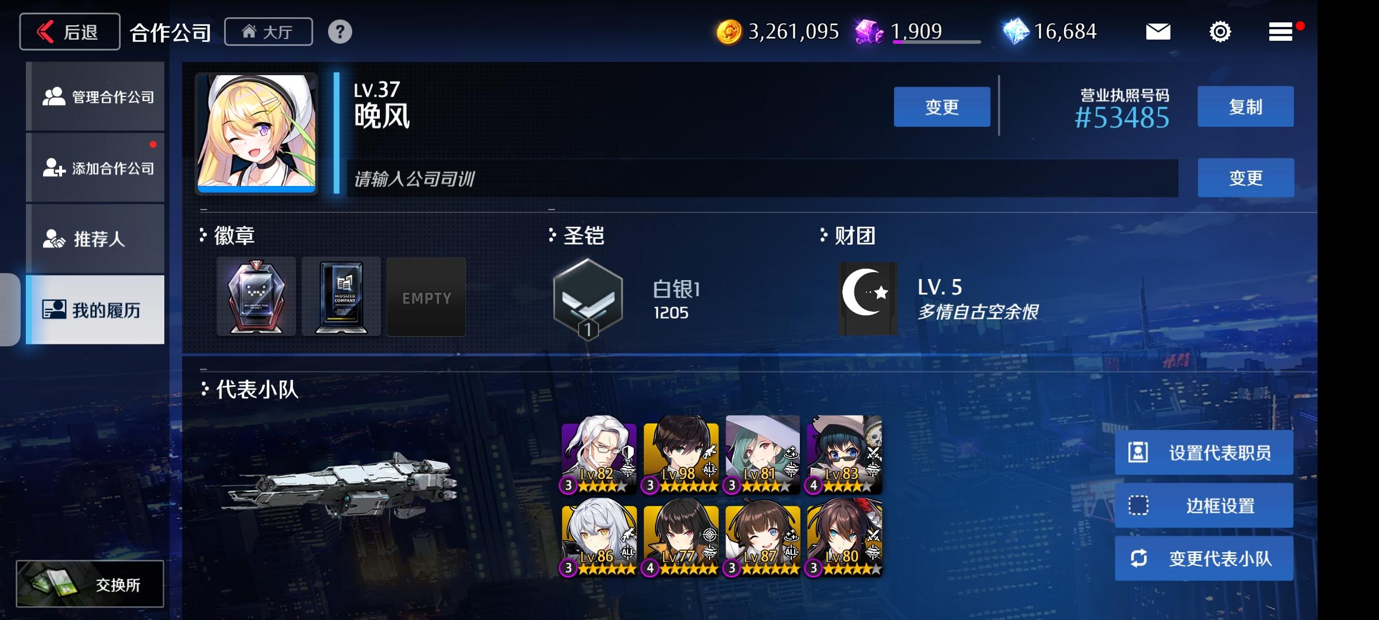This screenshot has width=1379, height=620.
Task: Go to 大厅 lobby button
Action: tap(268, 32)
